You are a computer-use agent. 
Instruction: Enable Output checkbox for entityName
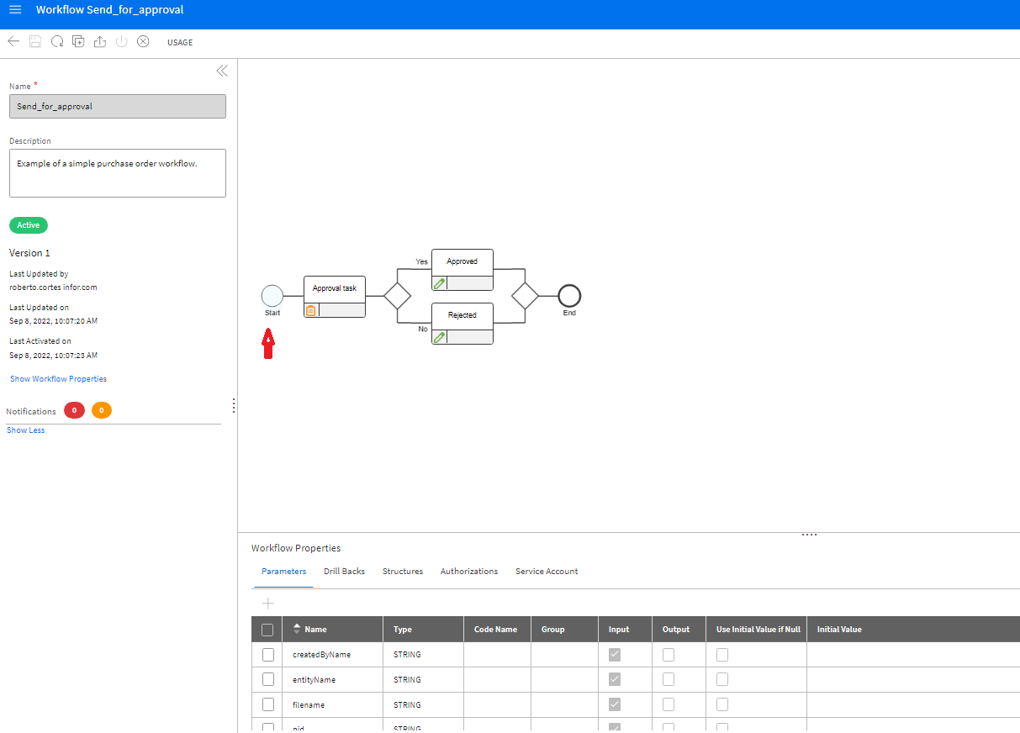tap(669, 679)
